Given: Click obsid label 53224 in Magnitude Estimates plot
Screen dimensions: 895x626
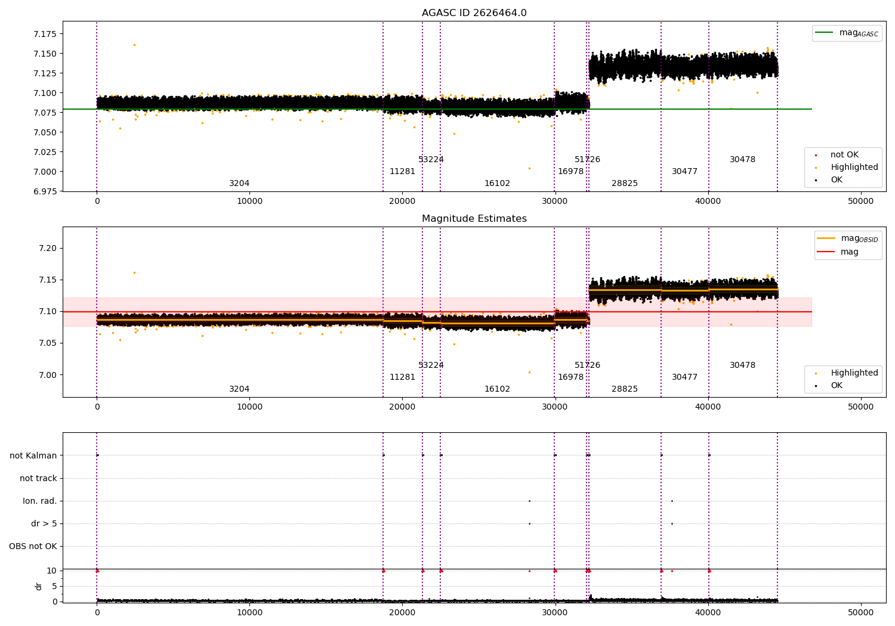Looking at the screenshot, I should [431, 365].
